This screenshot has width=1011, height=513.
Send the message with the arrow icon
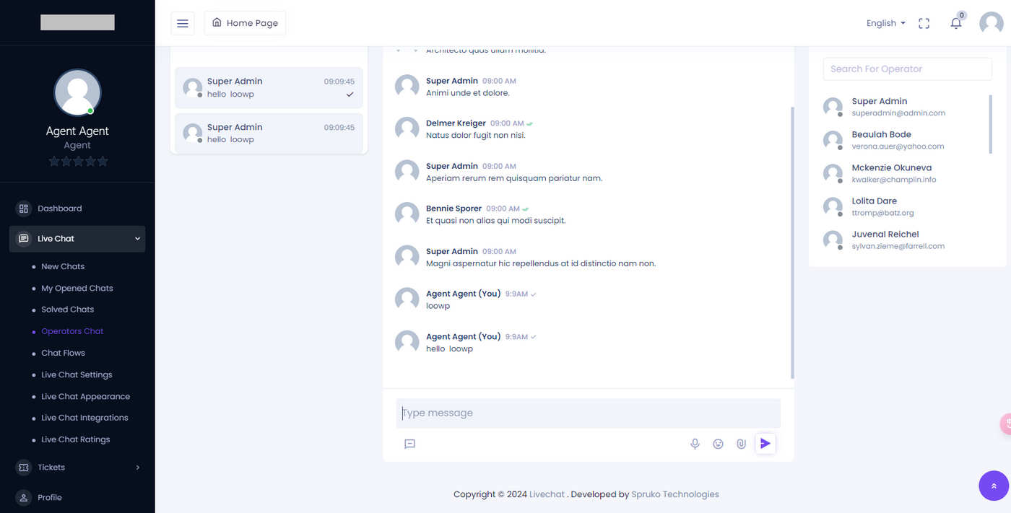(x=765, y=443)
